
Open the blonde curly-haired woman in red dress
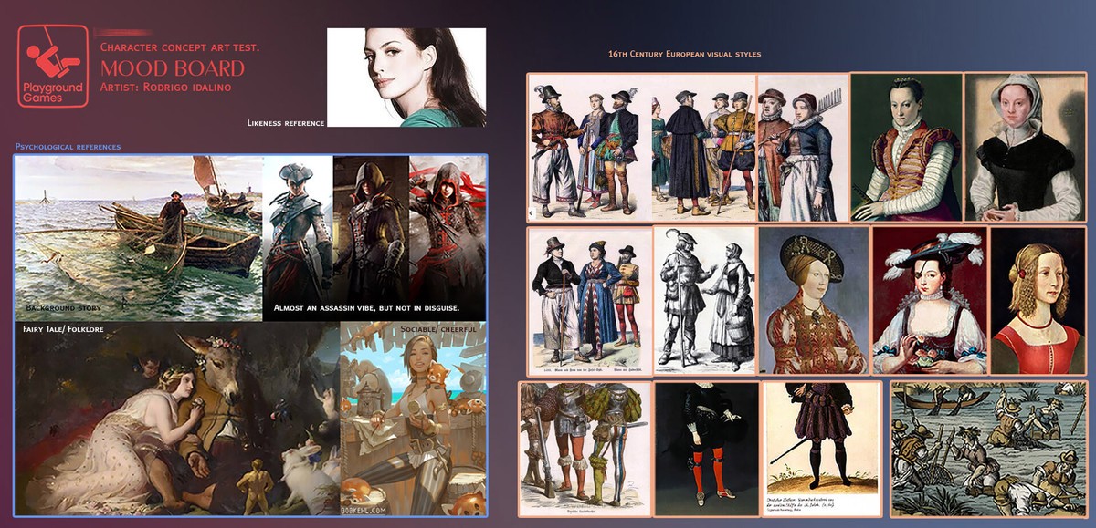tap(1038, 301)
